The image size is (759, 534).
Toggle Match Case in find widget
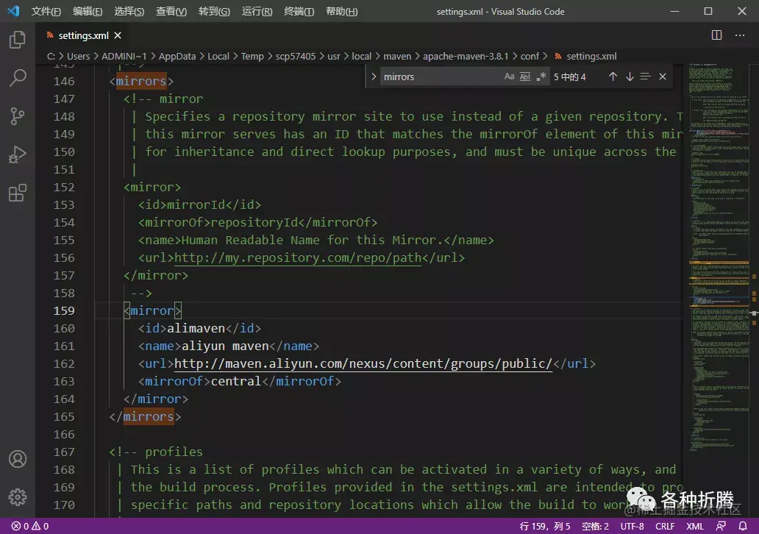[509, 76]
